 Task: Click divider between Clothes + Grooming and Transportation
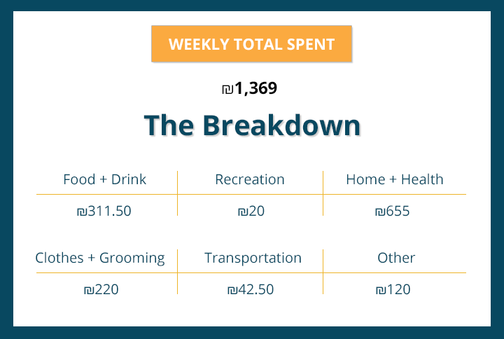point(178,272)
